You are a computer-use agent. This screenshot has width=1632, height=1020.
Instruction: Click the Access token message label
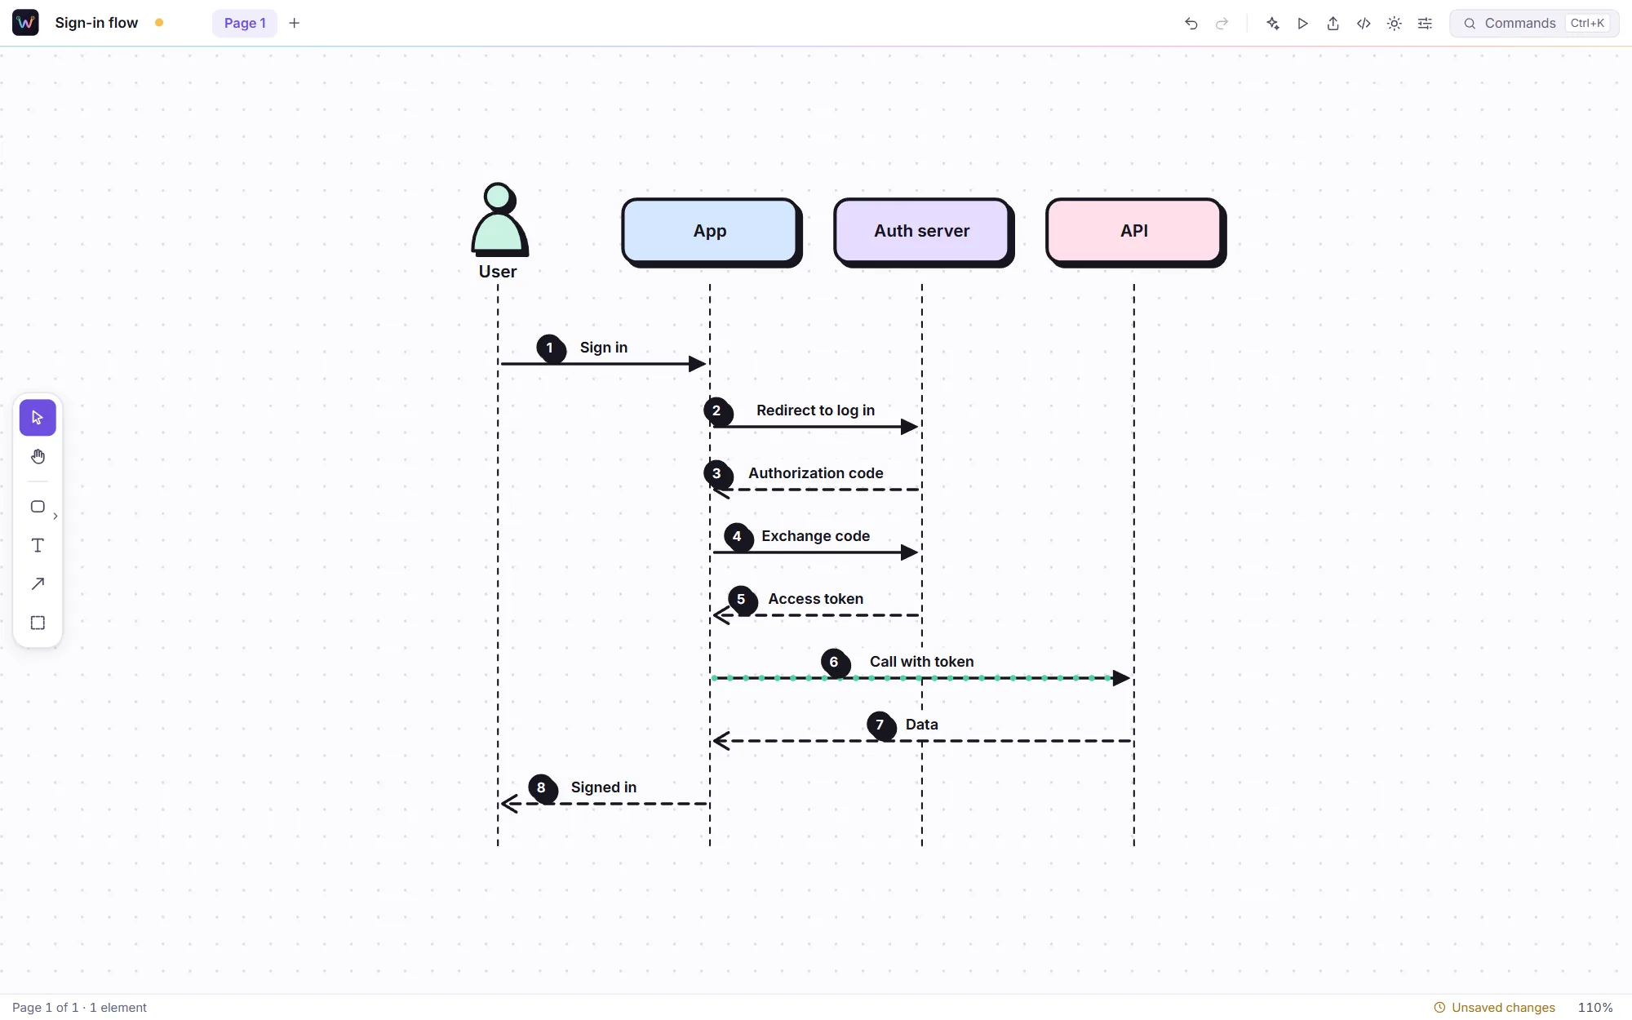point(816,599)
